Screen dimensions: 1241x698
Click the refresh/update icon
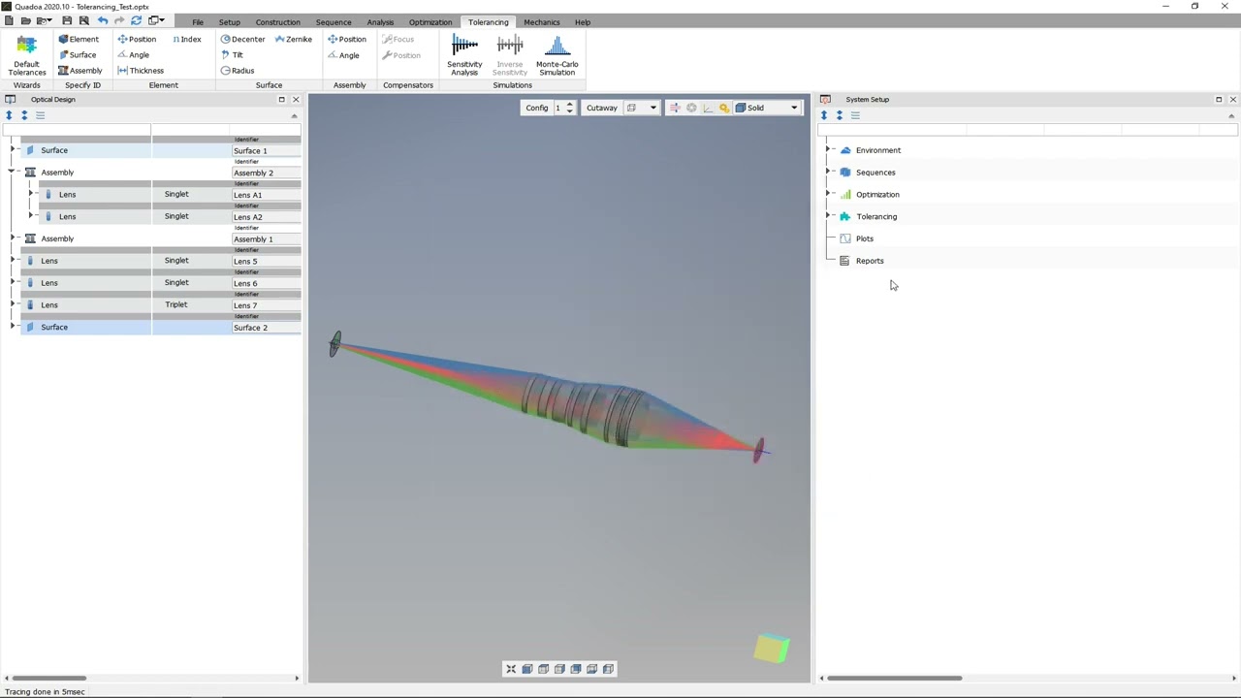pyautogui.click(x=136, y=20)
